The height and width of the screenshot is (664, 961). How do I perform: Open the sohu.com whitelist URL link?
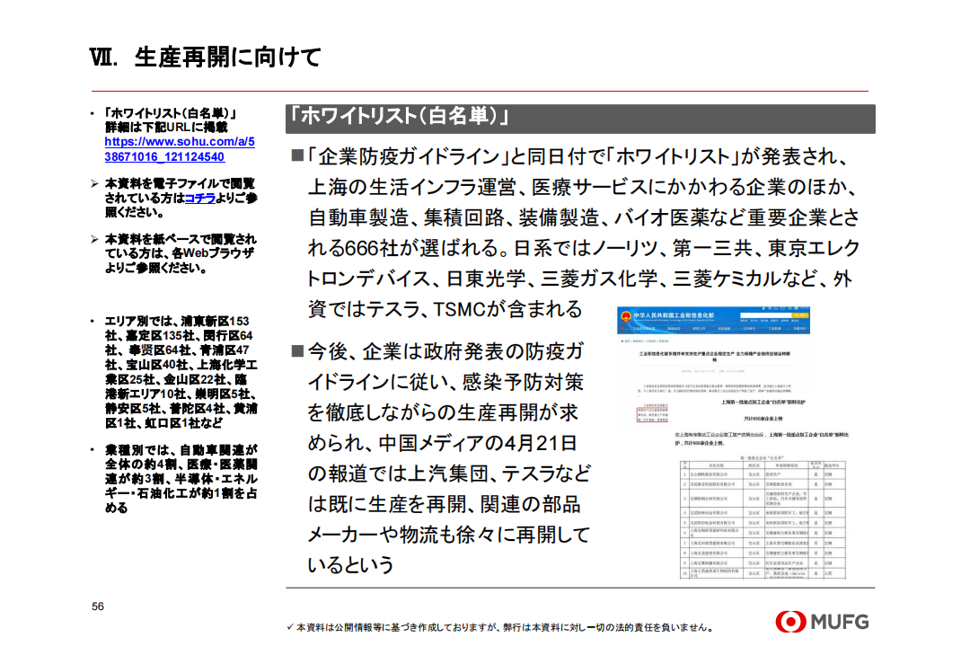tap(180, 149)
